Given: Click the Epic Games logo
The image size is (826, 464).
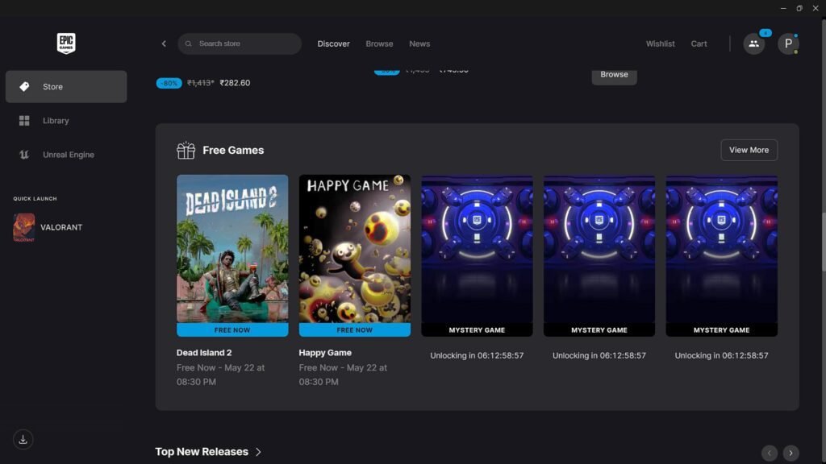Looking at the screenshot, I should tap(66, 43).
